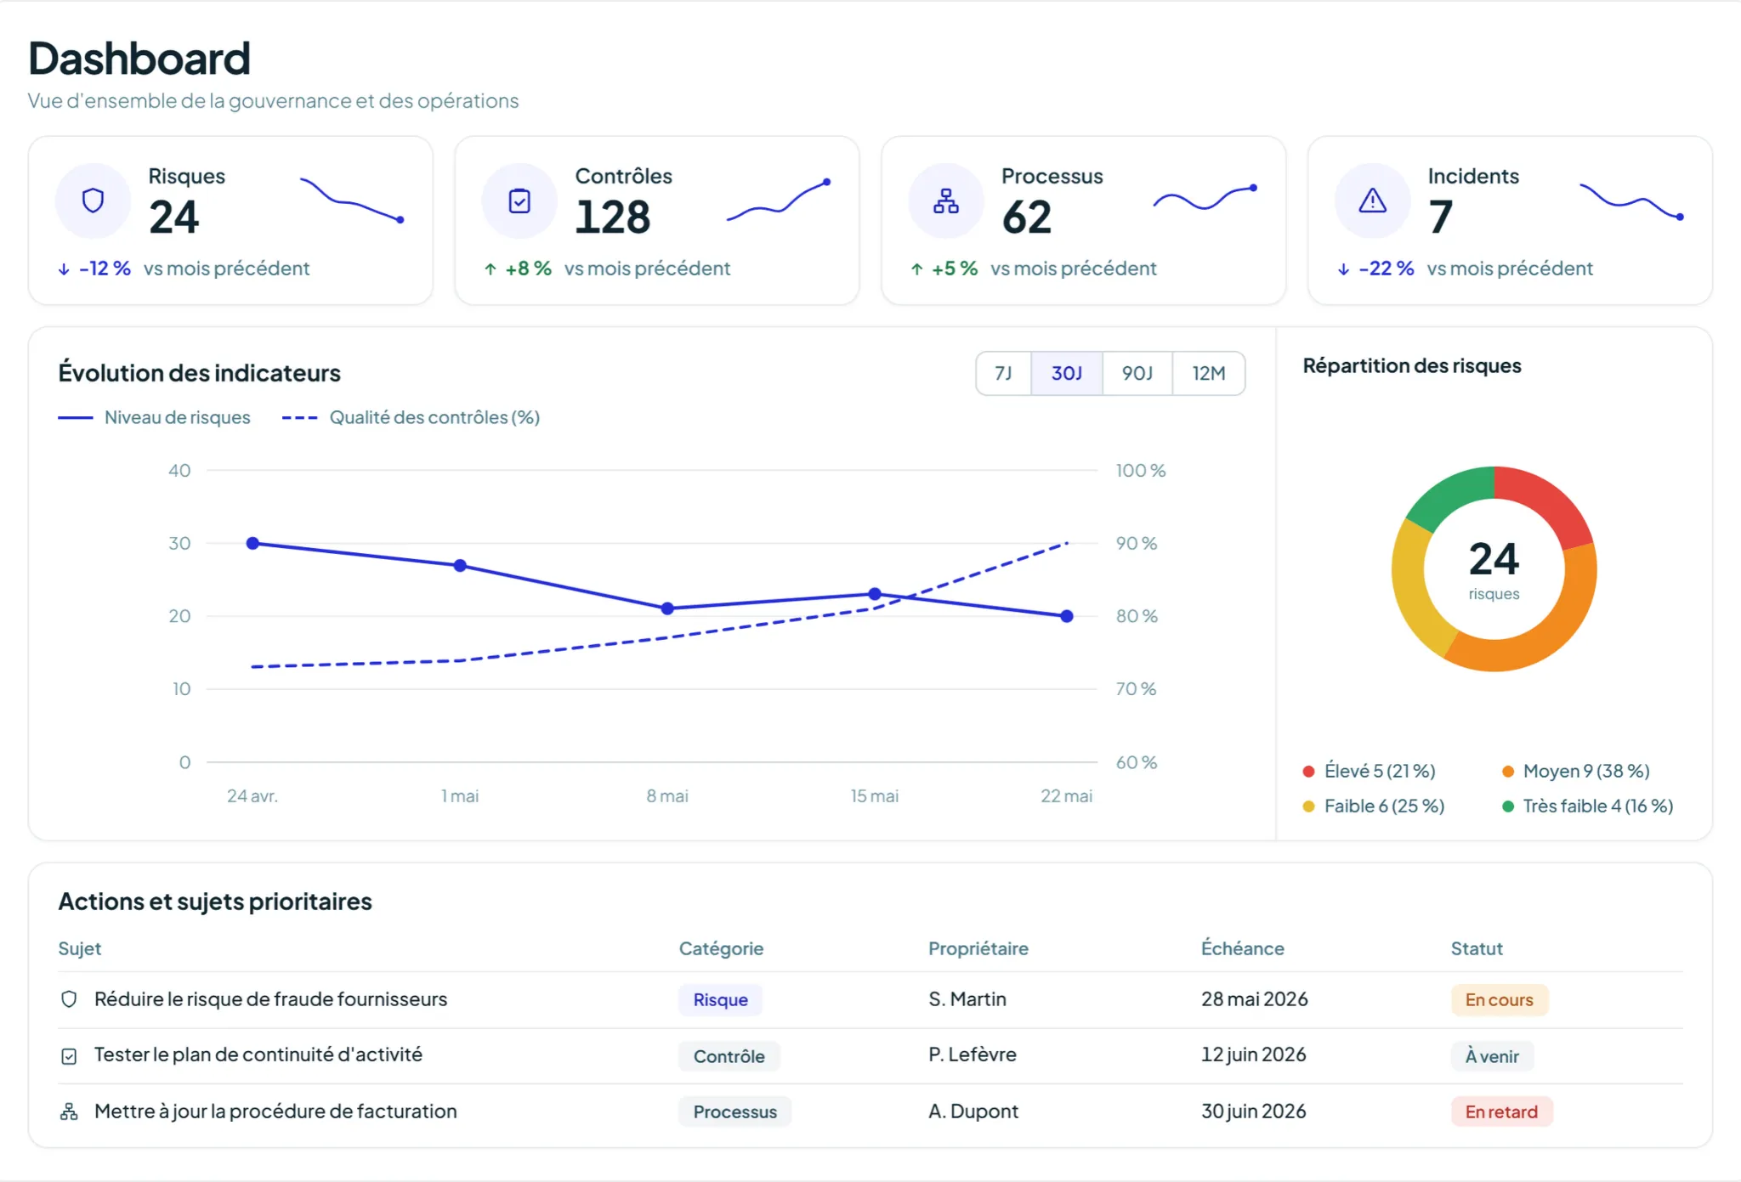Click the up arrow next to +5 %
The image size is (1741, 1182).
(916, 269)
